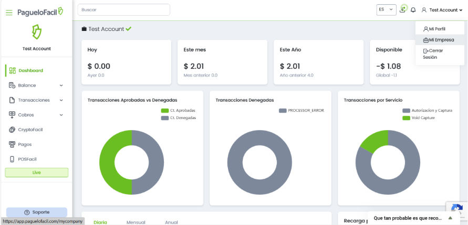Open POSFacil in the sidebar
The image size is (468, 225).
pos(27,159)
